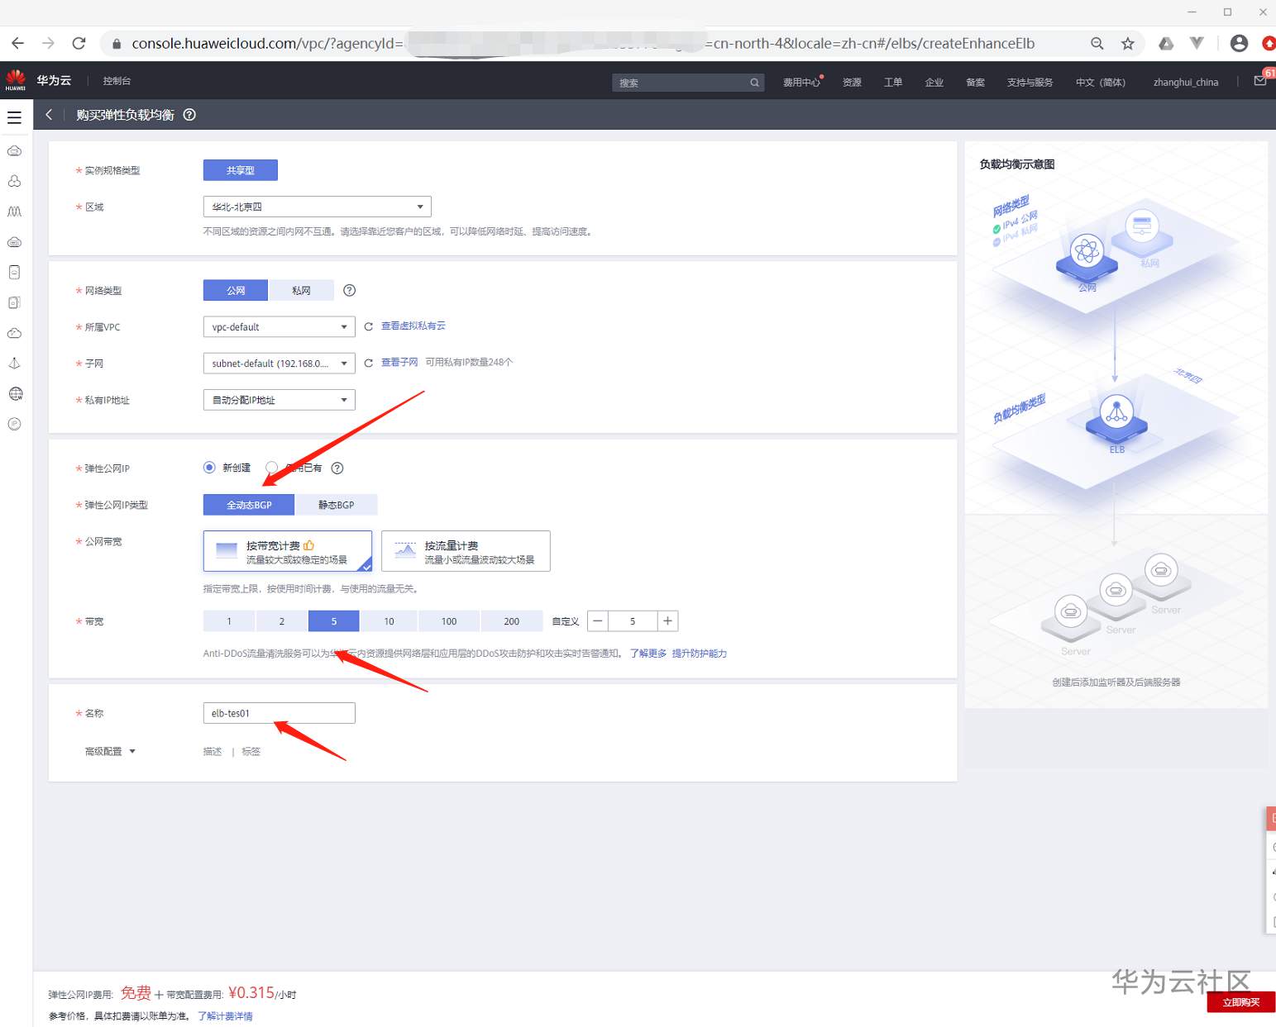Choose 公网 network type
The height and width of the screenshot is (1027, 1276).
236,290
